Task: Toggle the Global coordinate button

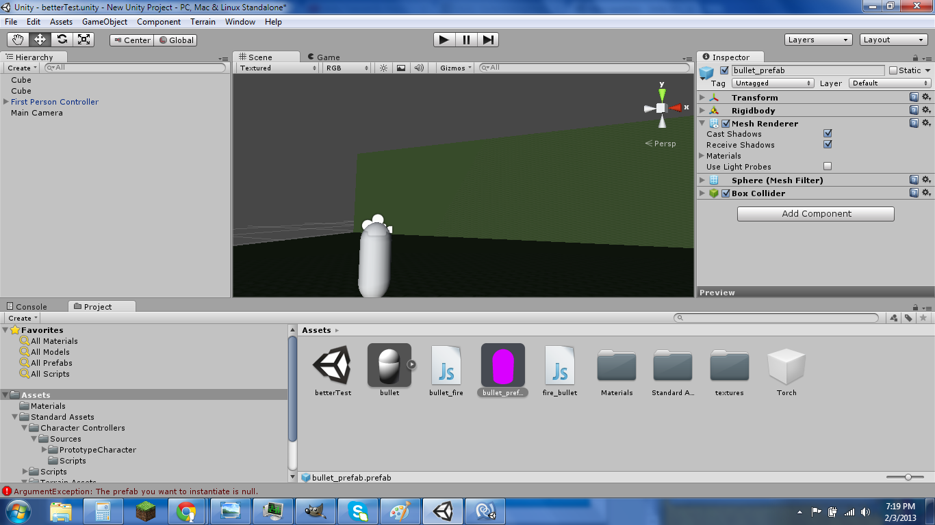Action: coord(175,40)
